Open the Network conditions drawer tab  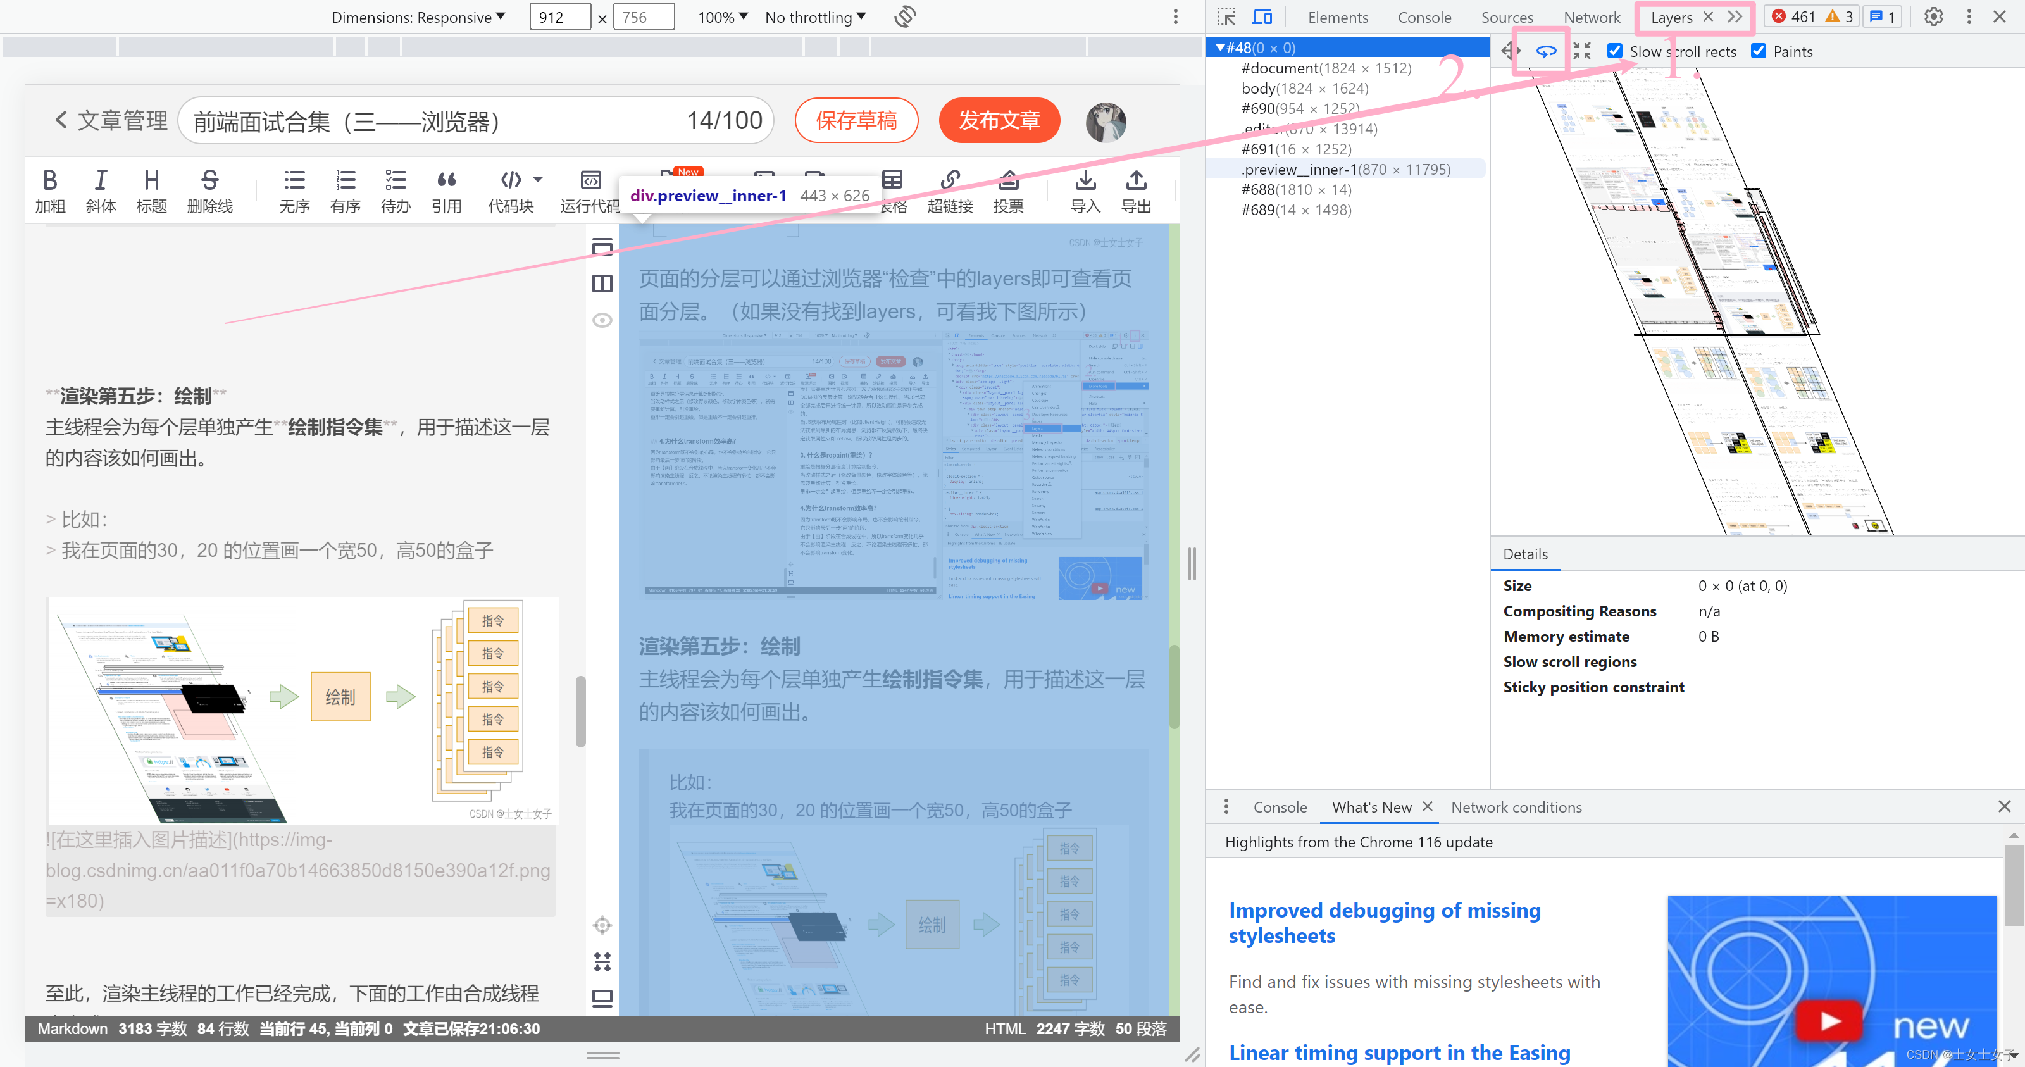pos(1516,808)
